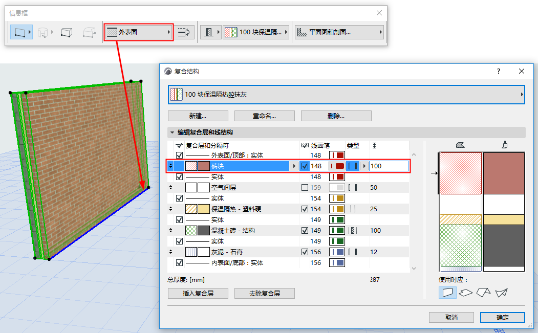Edit the 砖块 thickness field showing 100
Image resolution: width=538 pixels, height=333 pixels.
(389, 166)
